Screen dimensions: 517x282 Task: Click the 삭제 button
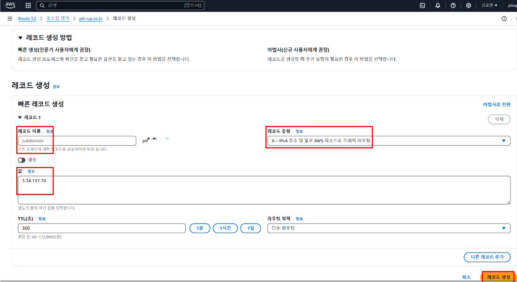[499, 119]
